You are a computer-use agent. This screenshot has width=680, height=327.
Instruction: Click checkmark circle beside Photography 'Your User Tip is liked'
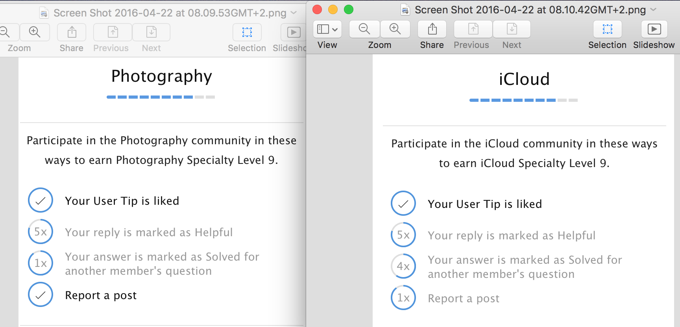(x=41, y=200)
